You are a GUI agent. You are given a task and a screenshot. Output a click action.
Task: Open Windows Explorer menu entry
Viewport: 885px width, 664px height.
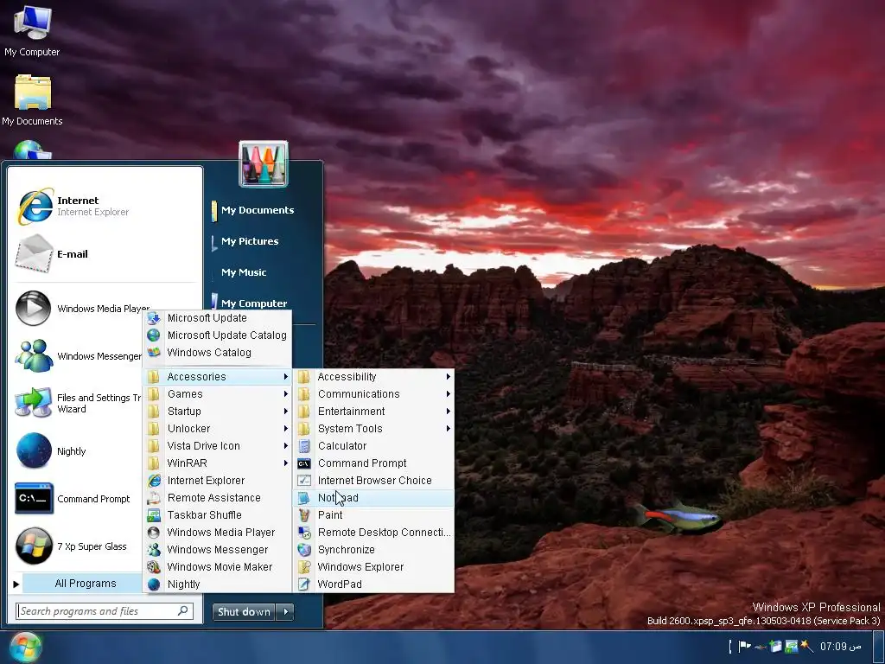[x=373, y=567]
